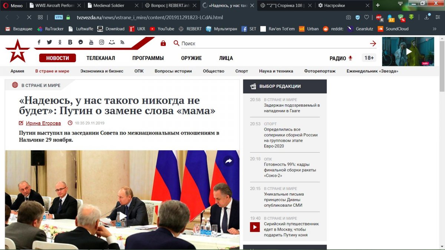
Task: Open the blue shield ad blocker icon
Action: coord(357,17)
